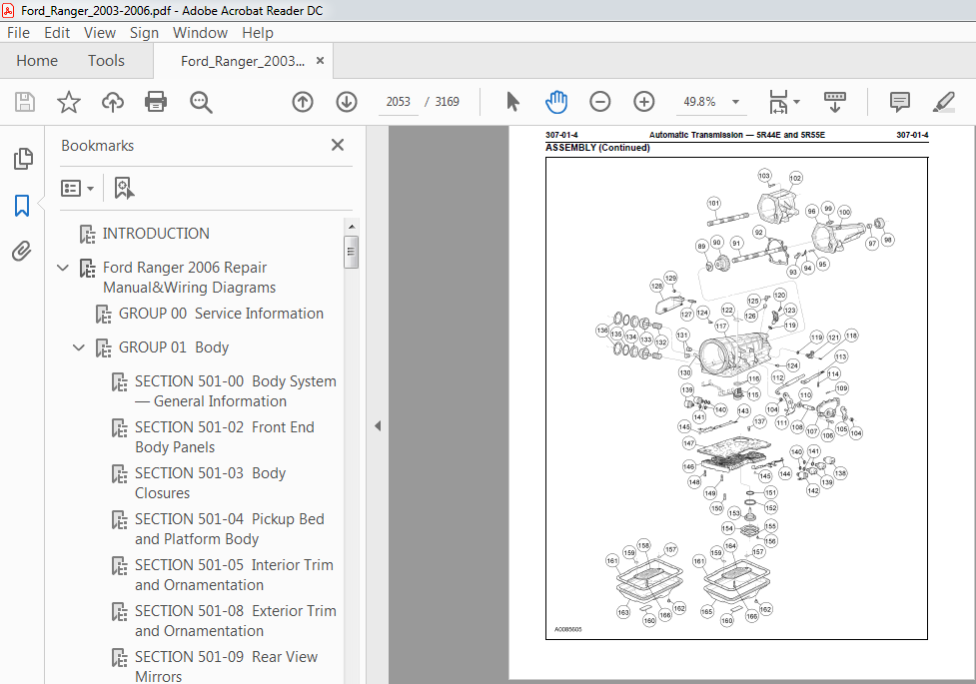
Task: Open the Edit menu
Action: point(57,32)
